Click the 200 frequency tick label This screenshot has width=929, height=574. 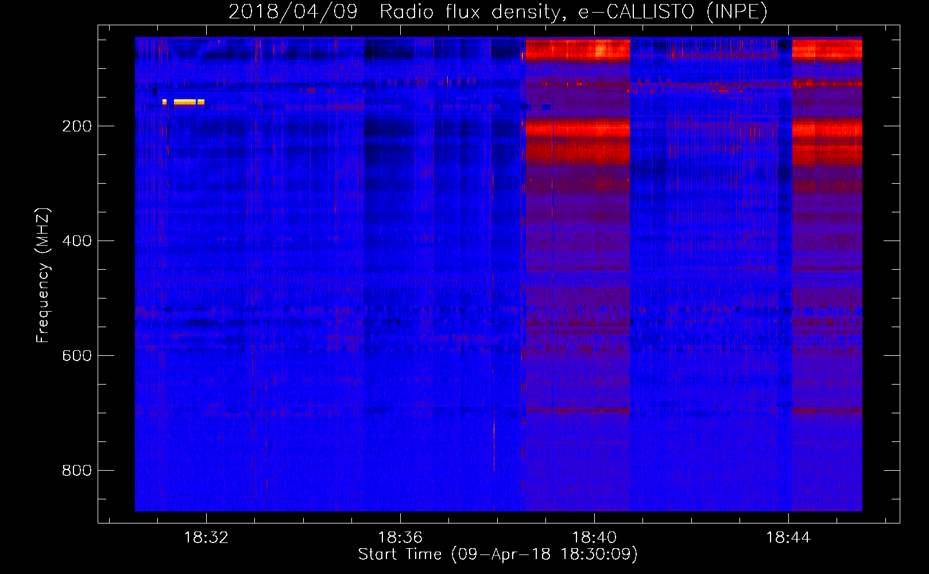coord(77,126)
